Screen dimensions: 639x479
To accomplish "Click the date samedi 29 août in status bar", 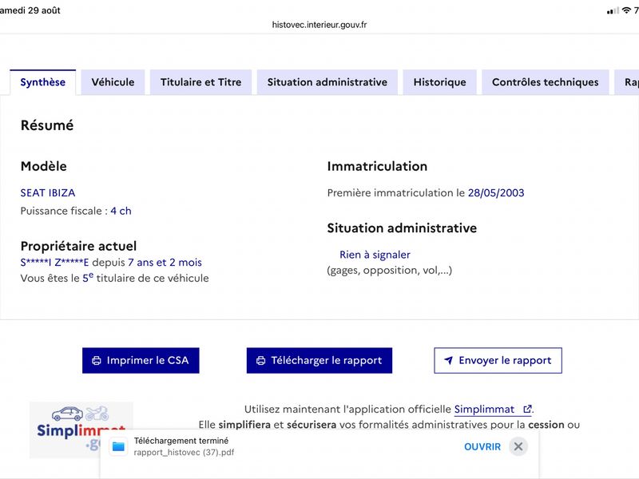I will point(30,10).
